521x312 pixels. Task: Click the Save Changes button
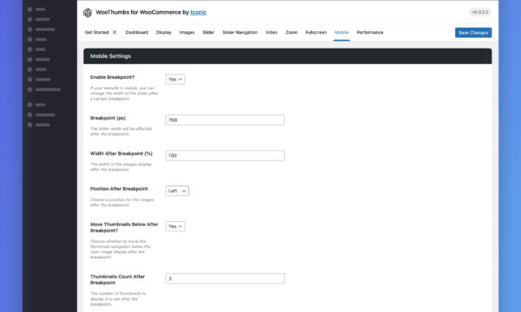click(473, 32)
